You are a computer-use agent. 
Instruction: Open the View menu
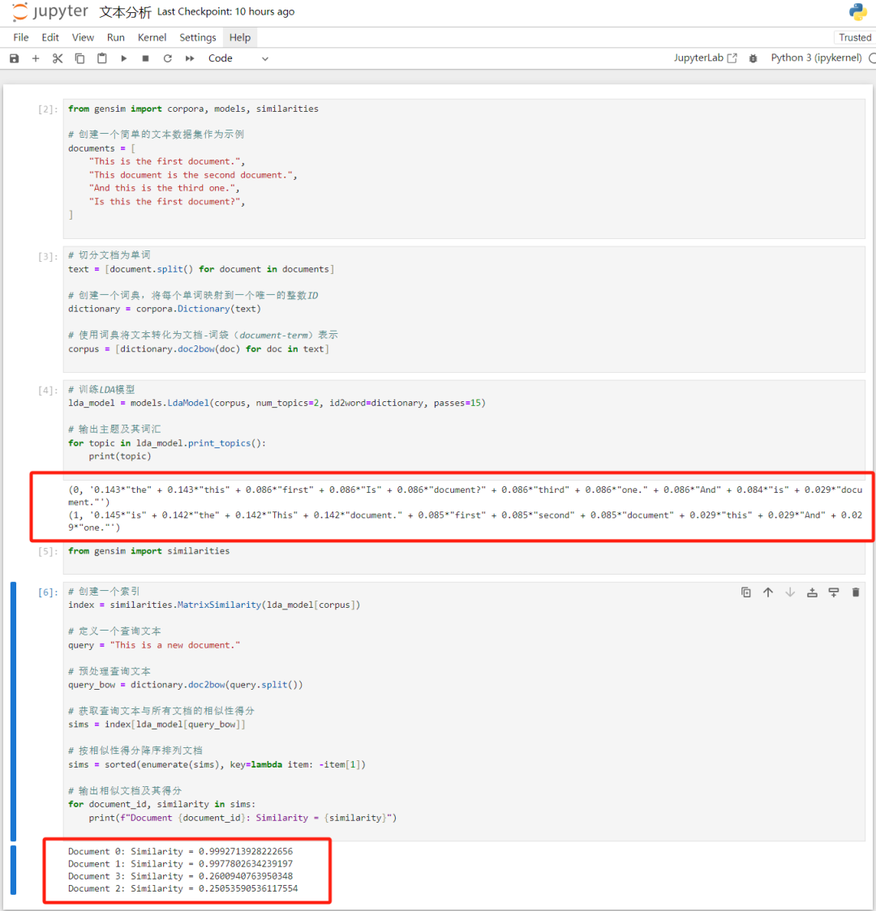83,37
